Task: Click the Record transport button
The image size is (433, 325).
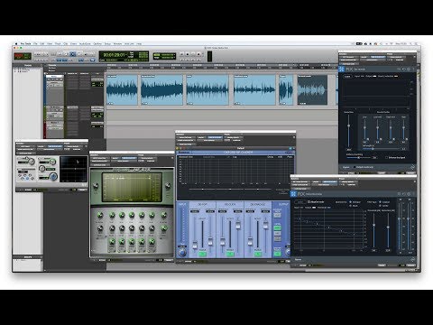Action: point(198,54)
